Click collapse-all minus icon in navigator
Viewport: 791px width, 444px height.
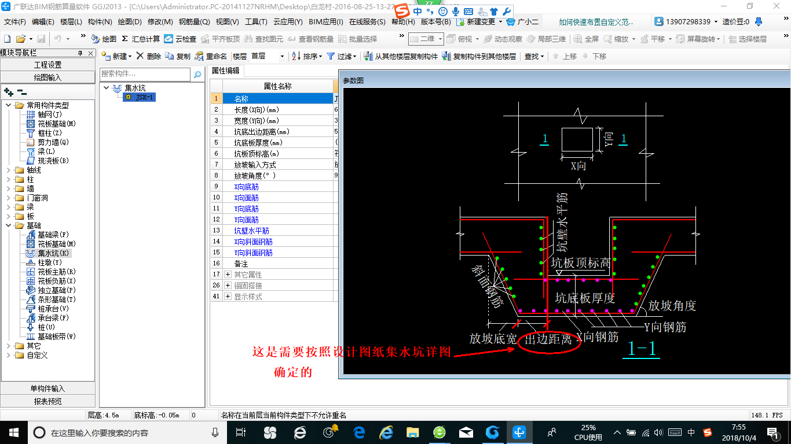click(x=21, y=91)
